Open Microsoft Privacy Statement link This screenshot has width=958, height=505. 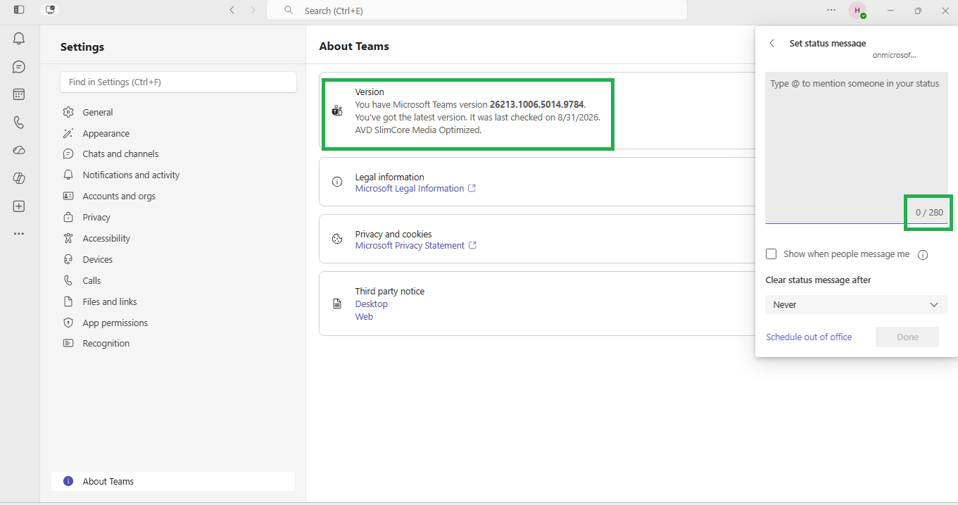(415, 246)
